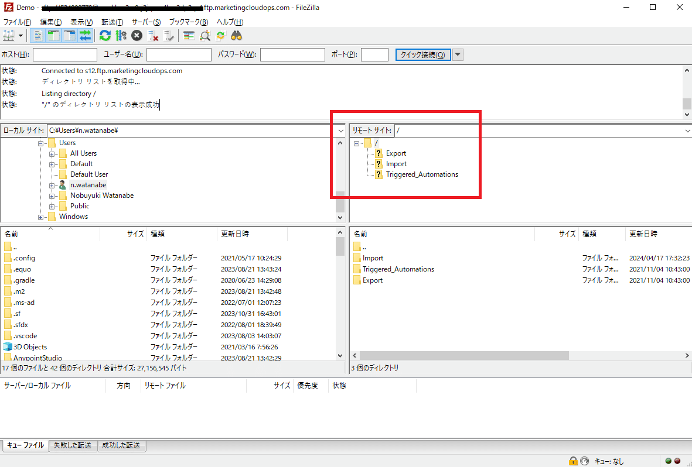Open the Site Manager
The height and width of the screenshot is (467, 692).
point(9,36)
